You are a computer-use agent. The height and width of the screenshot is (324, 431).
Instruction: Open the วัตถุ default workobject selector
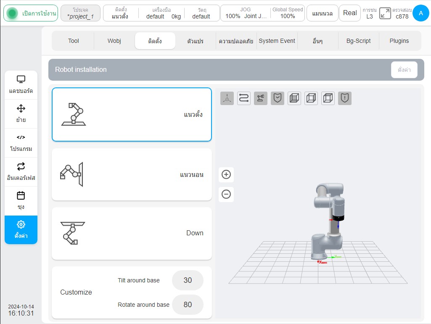tap(201, 13)
